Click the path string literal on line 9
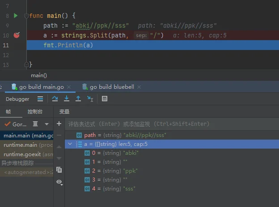Viewport: 279px width, 207px height. [x=100, y=26]
